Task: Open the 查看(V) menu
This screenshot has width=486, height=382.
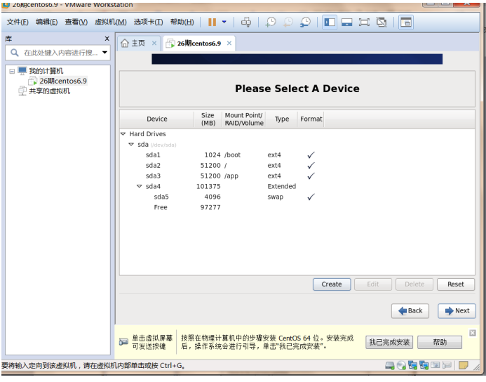Action: tap(76, 22)
